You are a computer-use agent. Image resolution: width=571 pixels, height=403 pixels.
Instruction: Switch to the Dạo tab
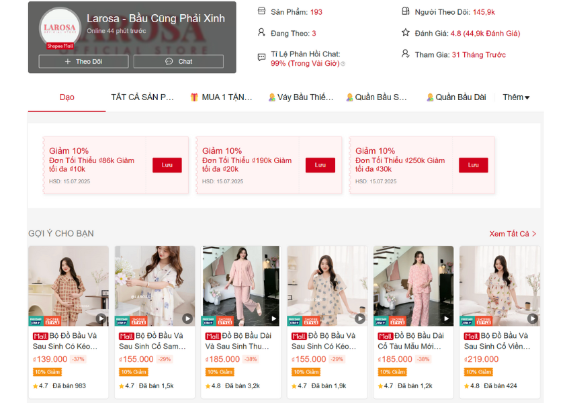click(67, 97)
